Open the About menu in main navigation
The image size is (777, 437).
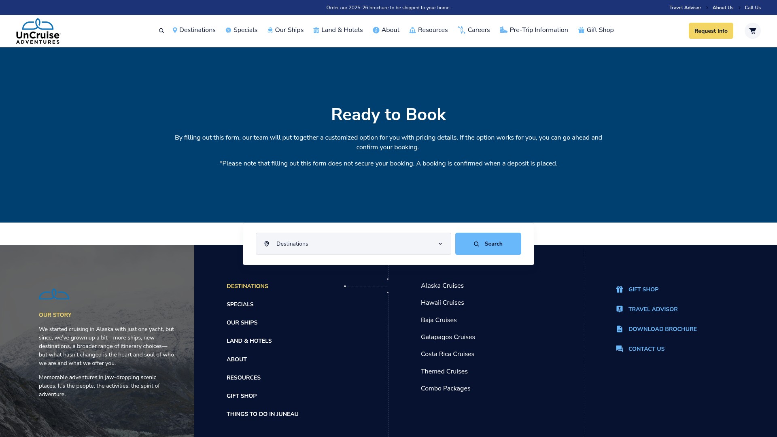click(390, 30)
